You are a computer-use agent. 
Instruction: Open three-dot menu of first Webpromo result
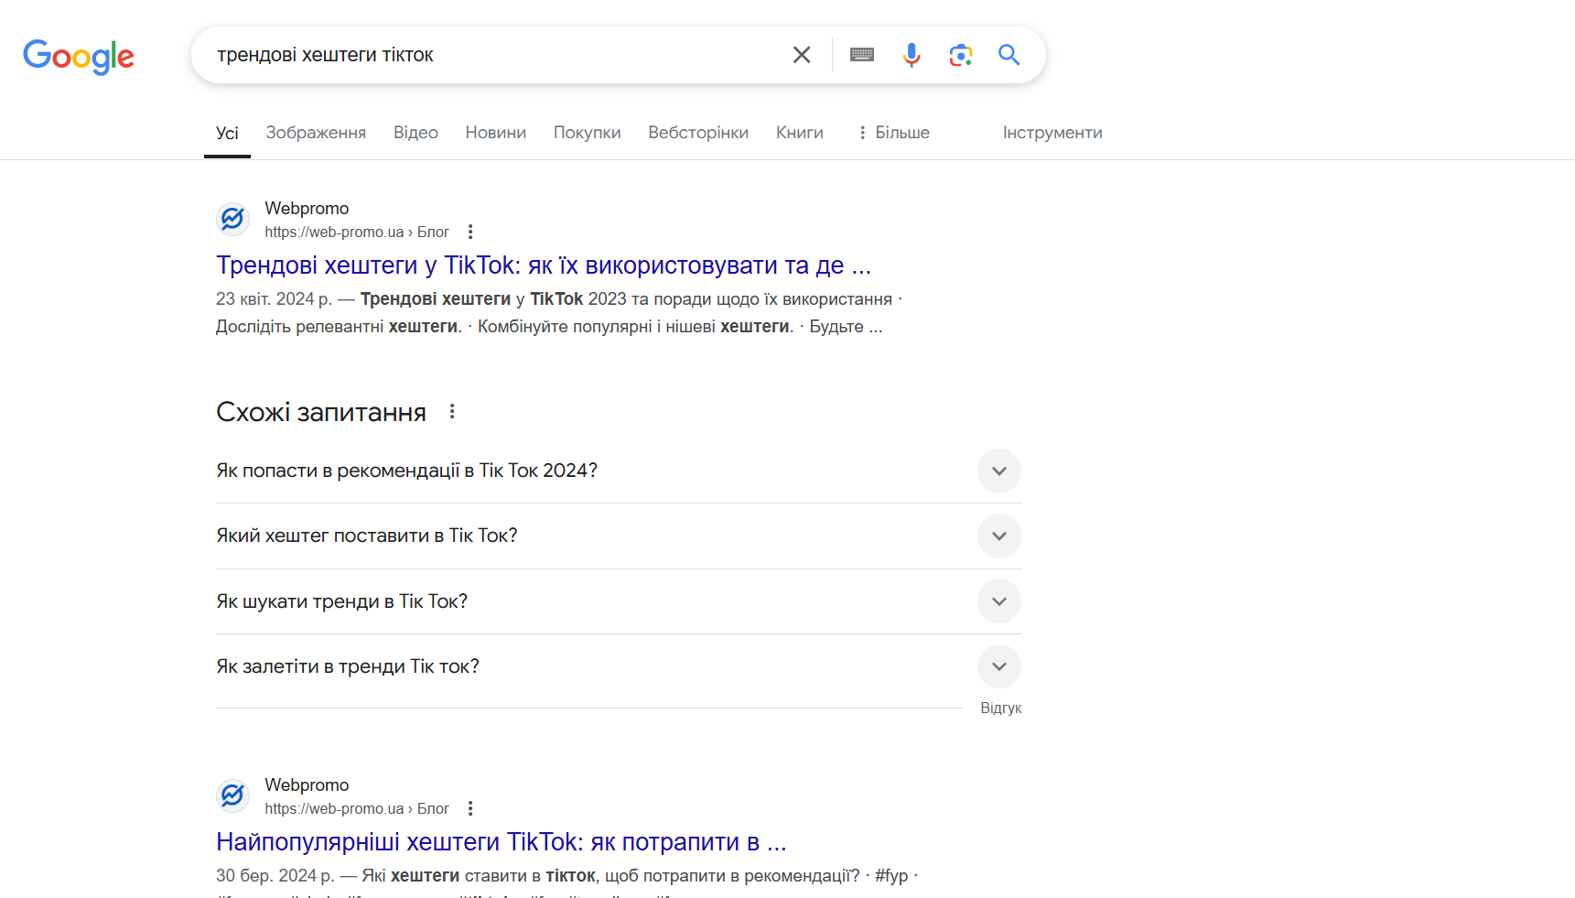pyautogui.click(x=470, y=232)
